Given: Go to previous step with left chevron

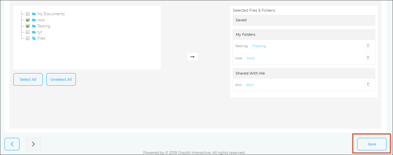Looking at the screenshot, I should [x=12, y=144].
